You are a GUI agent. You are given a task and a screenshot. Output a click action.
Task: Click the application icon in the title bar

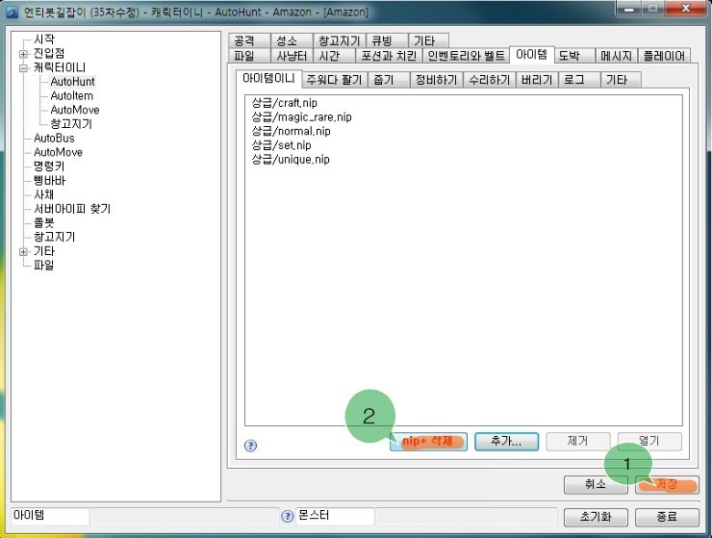(x=13, y=12)
